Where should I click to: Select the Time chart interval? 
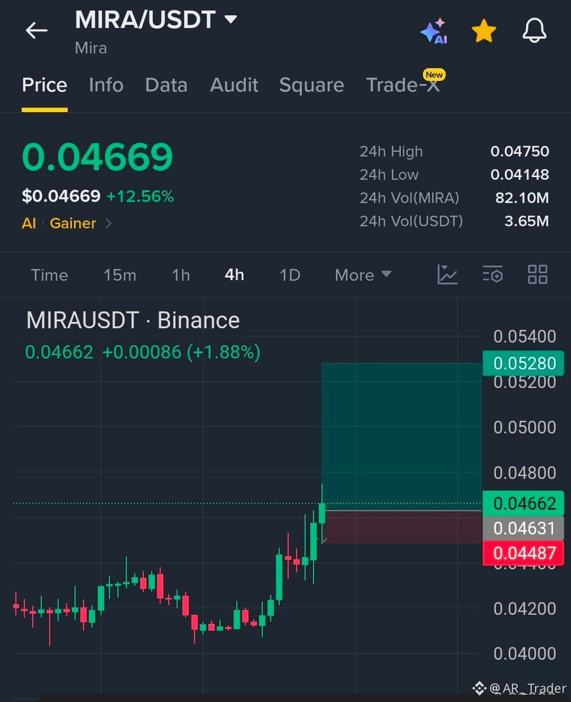click(x=49, y=275)
